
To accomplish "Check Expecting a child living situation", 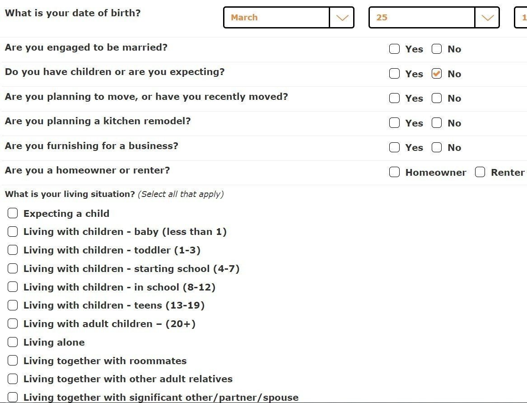I will click(12, 213).
